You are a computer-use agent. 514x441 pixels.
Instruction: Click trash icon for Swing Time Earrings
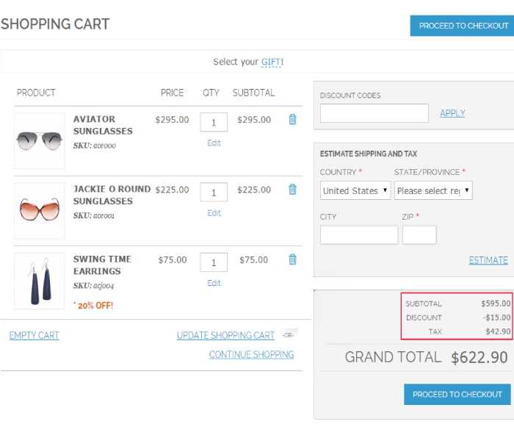pyautogui.click(x=292, y=259)
